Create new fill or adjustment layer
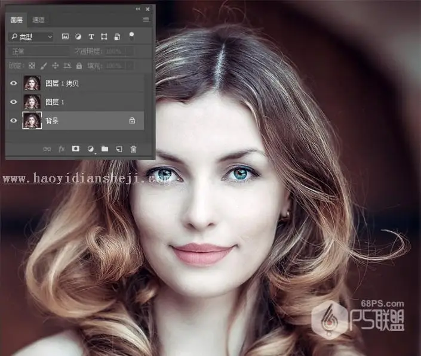The width and height of the screenshot is (421, 356). tap(91, 148)
